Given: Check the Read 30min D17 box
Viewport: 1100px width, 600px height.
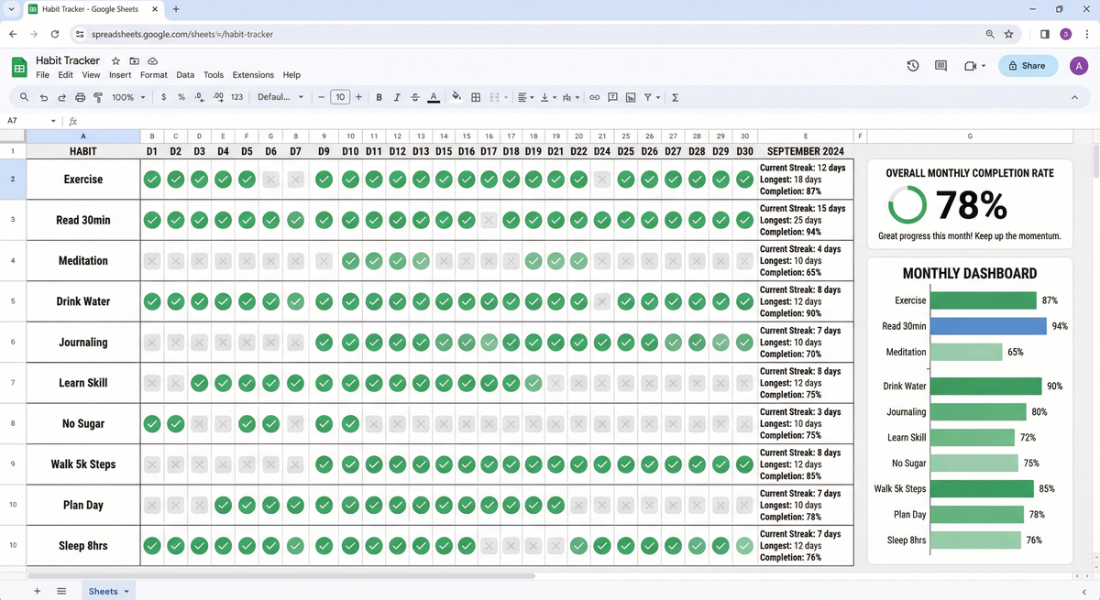Looking at the screenshot, I should click(489, 220).
